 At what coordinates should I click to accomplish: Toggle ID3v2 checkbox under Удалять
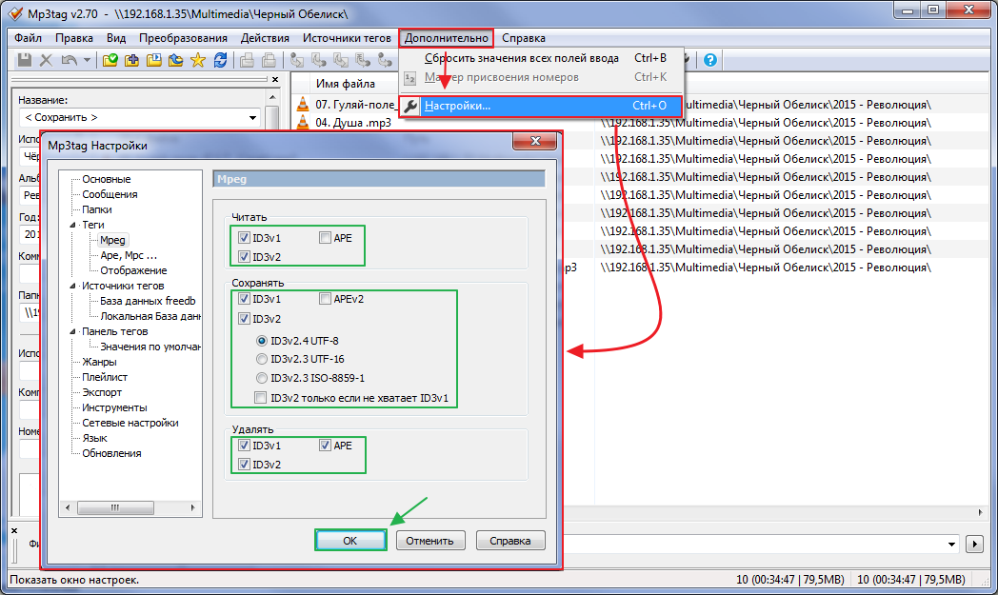click(x=244, y=464)
